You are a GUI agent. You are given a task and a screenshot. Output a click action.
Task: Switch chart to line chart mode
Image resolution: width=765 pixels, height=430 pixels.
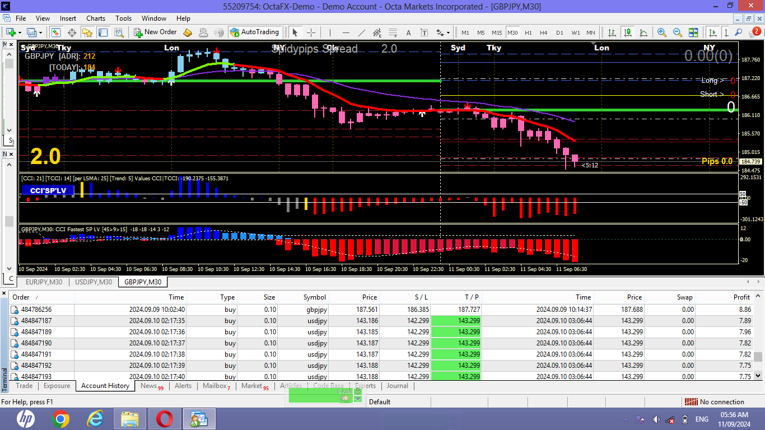click(643, 32)
